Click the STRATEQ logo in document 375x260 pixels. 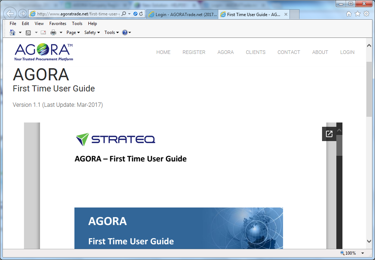coord(116,139)
